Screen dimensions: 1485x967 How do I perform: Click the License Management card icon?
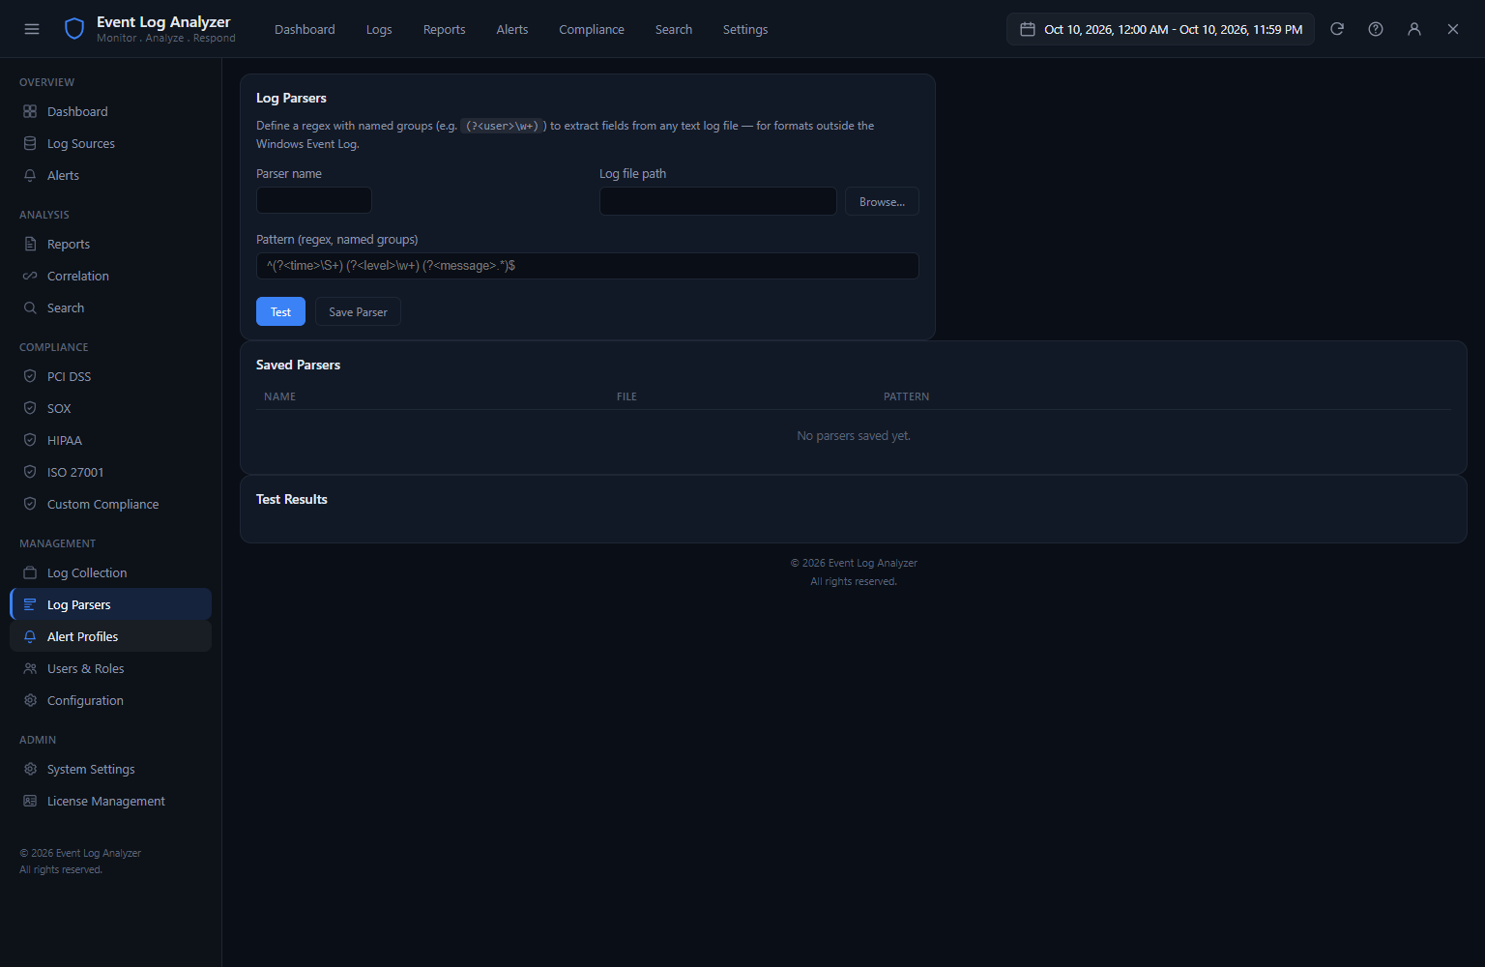pyautogui.click(x=30, y=801)
